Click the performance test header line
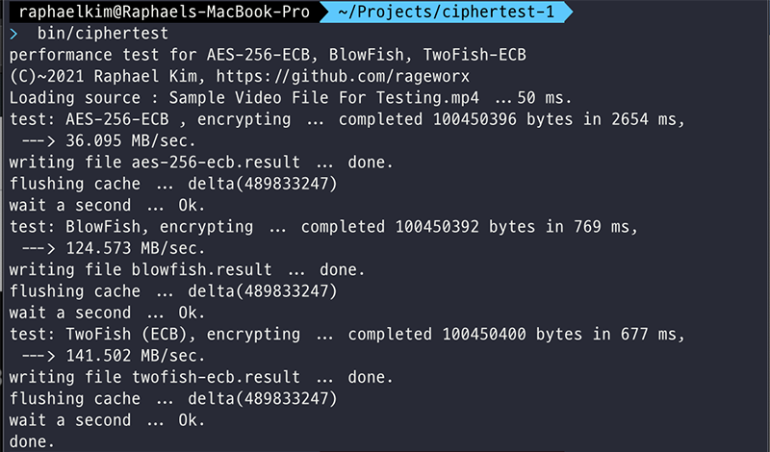The height and width of the screenshot is (452, 770). (x=268, y=55)
